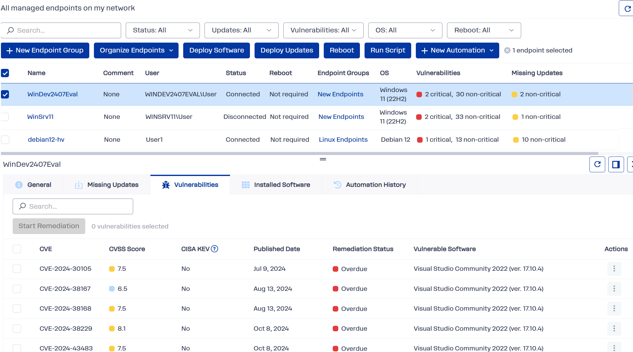Expand the Organize Endpoints dropdown button

[x=136, y=50]
